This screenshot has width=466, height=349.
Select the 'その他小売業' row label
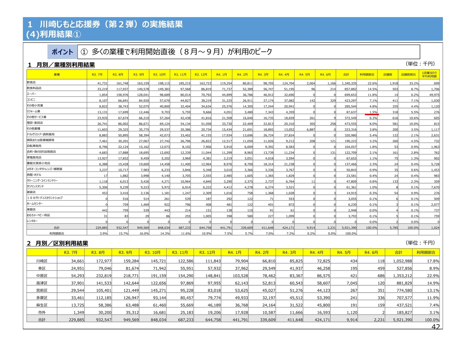35,105
